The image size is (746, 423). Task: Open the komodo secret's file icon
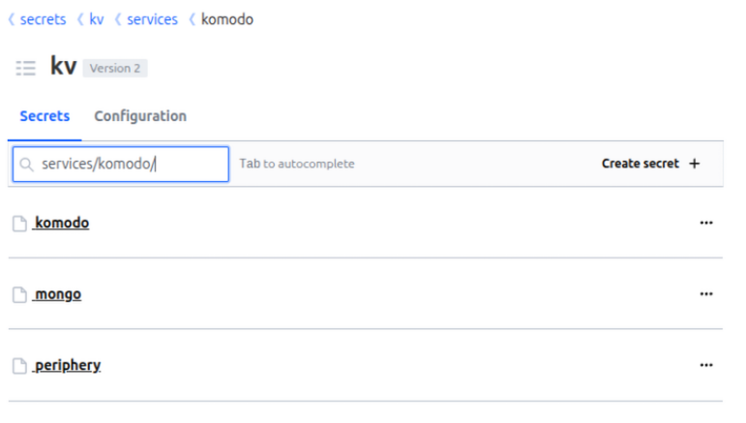tap(19, 224)
